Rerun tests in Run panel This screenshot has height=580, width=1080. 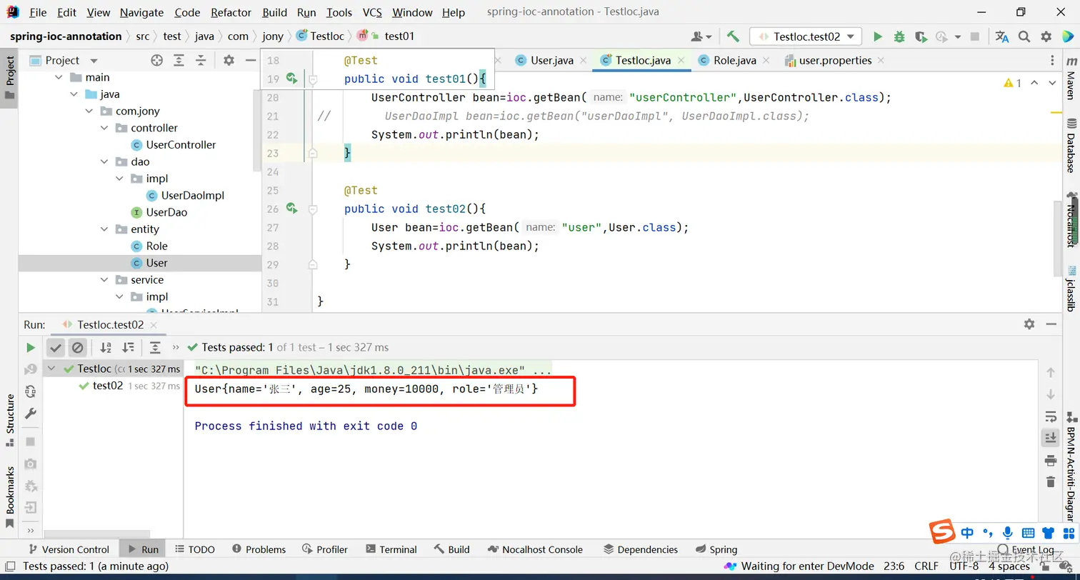(30, 348)
